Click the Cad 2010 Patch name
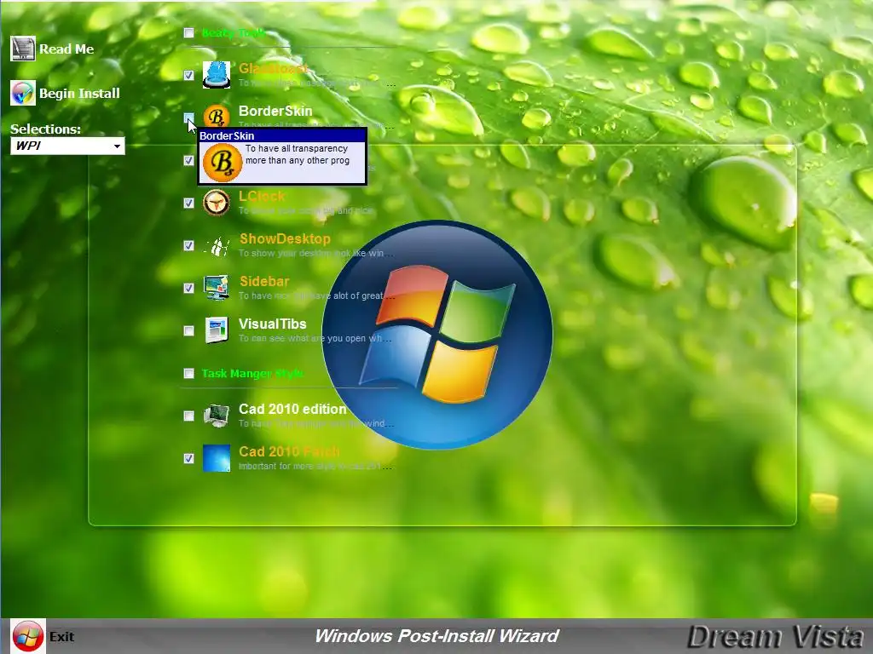 290,451
